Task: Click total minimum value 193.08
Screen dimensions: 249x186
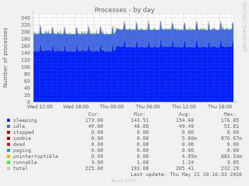Action: click(x=140, y=168)
